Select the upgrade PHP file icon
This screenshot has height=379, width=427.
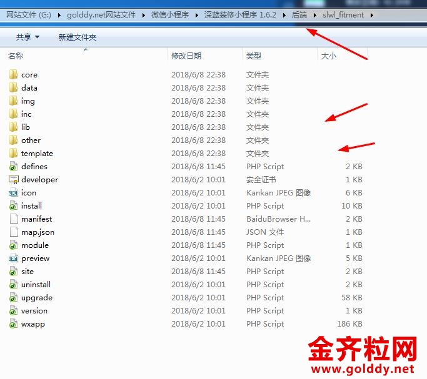click(x=13, y=297)
